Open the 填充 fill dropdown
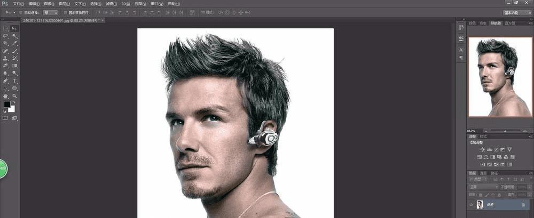This screenshot has height=218, width=534. [529, 195]
